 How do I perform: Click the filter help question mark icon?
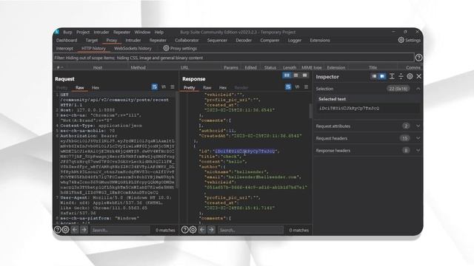click(418, 58)
